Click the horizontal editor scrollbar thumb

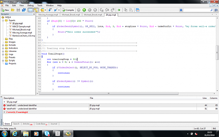click(109, 94)
